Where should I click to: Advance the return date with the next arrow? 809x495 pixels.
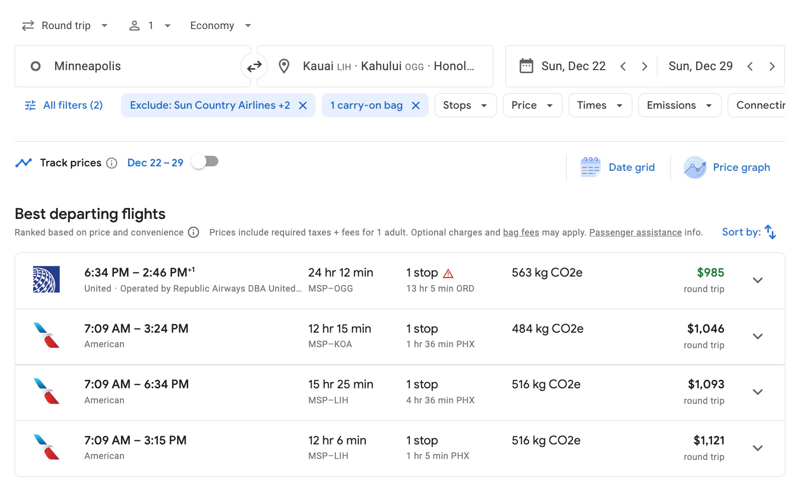(x=772, y=66)
